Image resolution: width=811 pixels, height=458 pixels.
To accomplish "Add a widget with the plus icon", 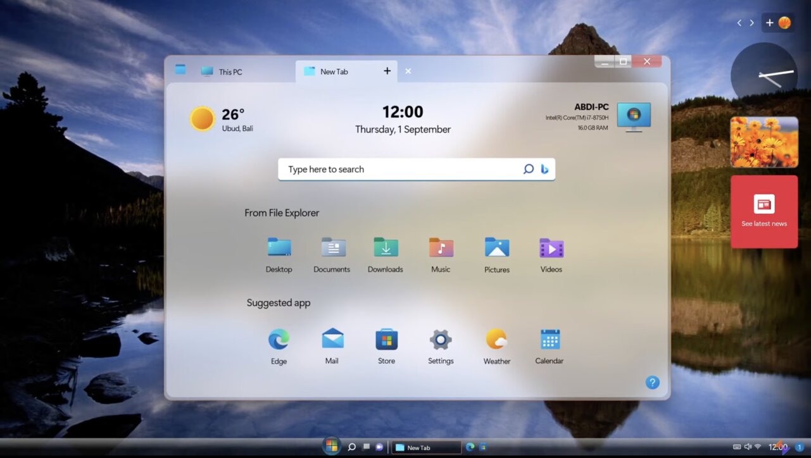I will pyautogui.click(x=769, y=23).
